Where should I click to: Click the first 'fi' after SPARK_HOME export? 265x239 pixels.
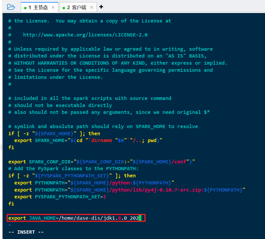pyautogui.click(x=11, y=147)
